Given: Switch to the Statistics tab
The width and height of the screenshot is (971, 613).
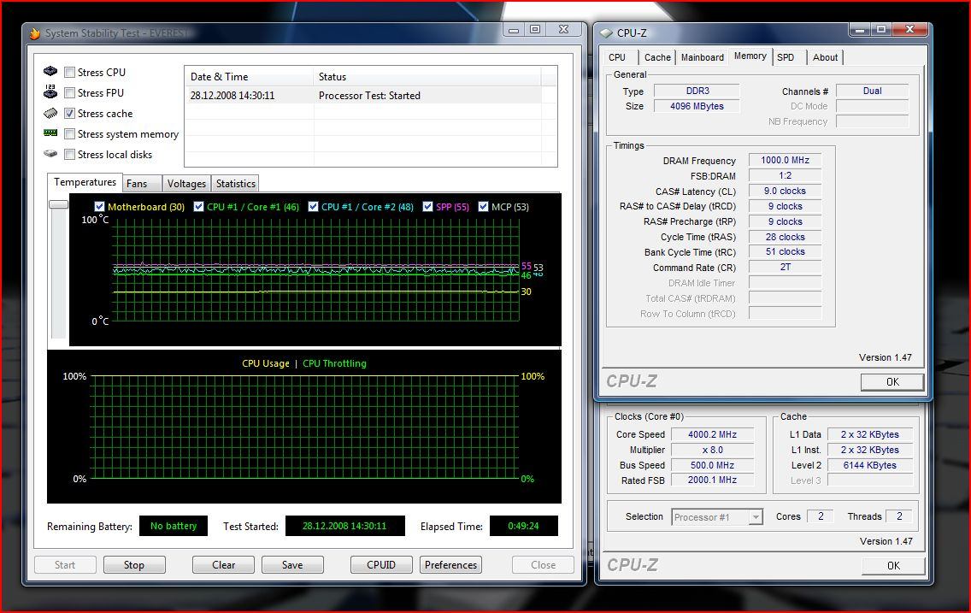Looking at the screenshot, I should [235, 184].
